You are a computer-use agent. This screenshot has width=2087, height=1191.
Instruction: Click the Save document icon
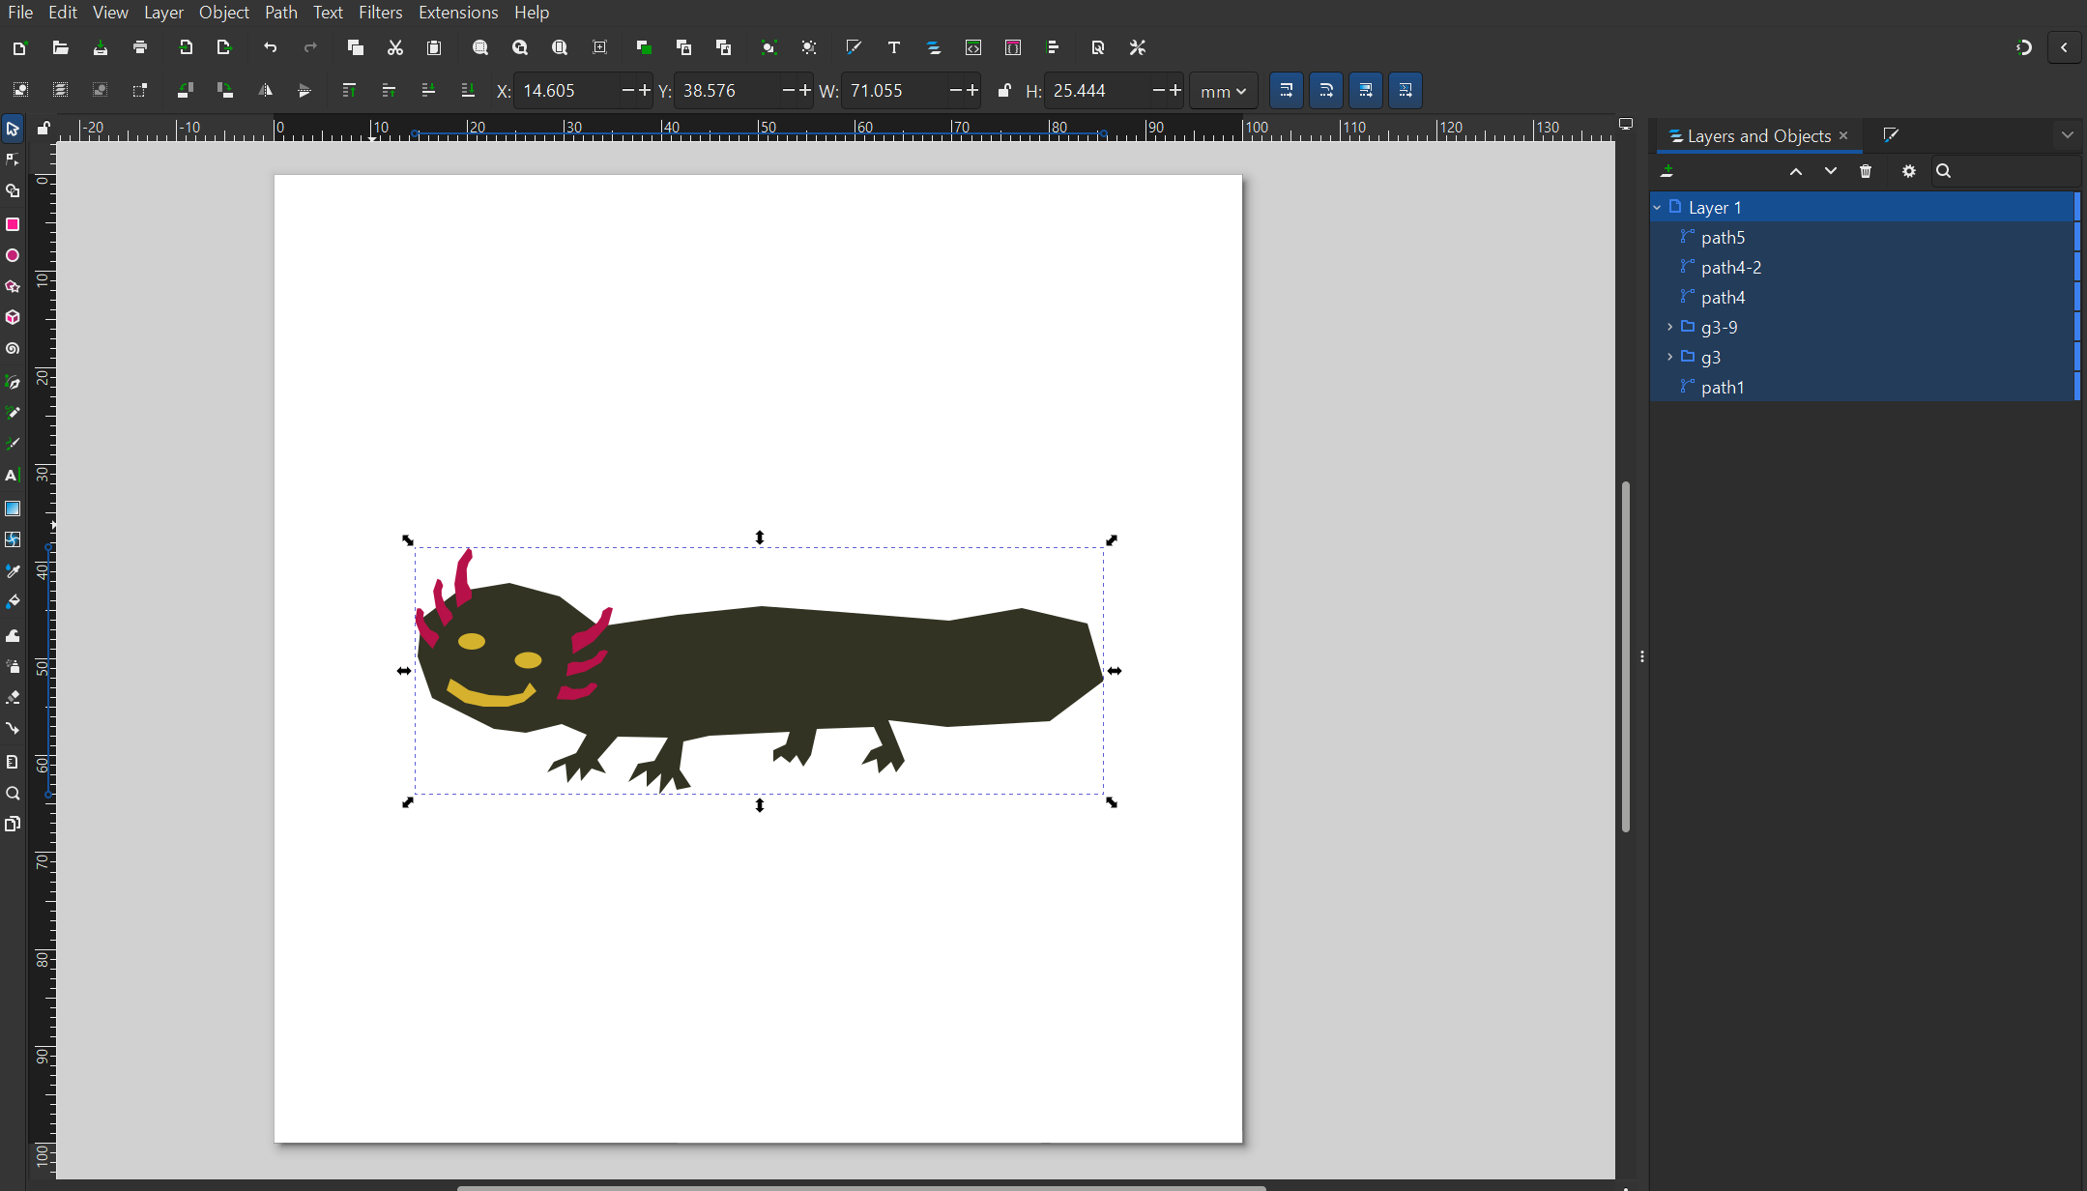pos(101,47)
